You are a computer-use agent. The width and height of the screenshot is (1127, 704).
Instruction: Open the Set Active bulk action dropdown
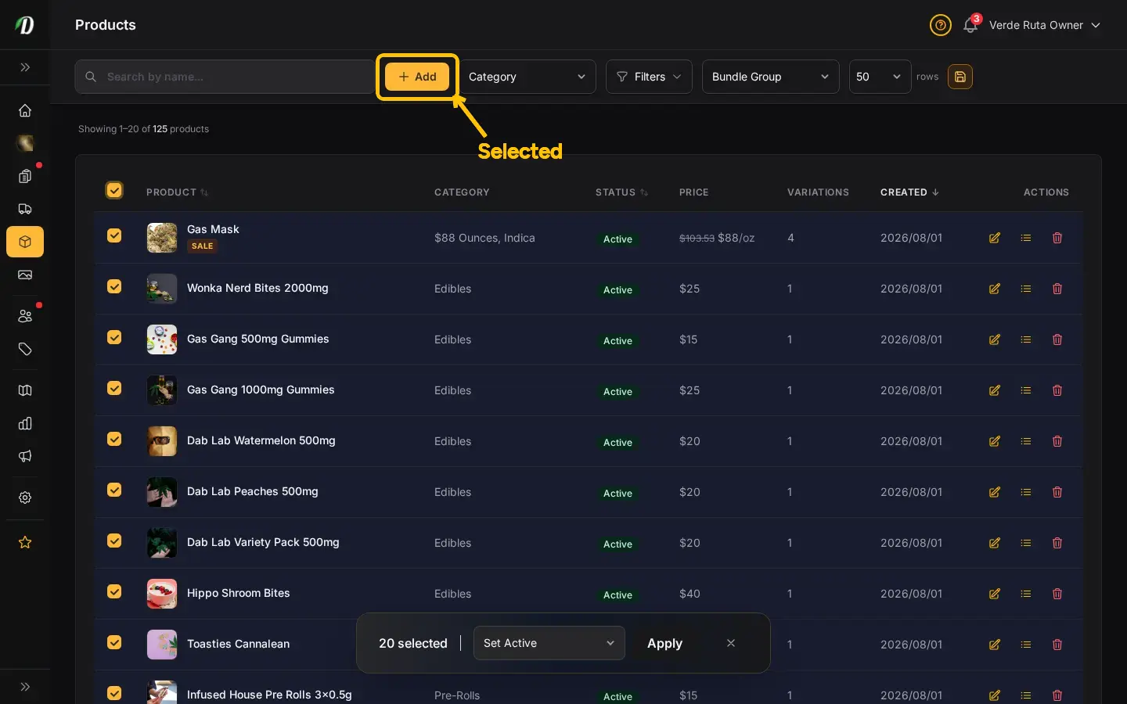click(x=549, y=643)
